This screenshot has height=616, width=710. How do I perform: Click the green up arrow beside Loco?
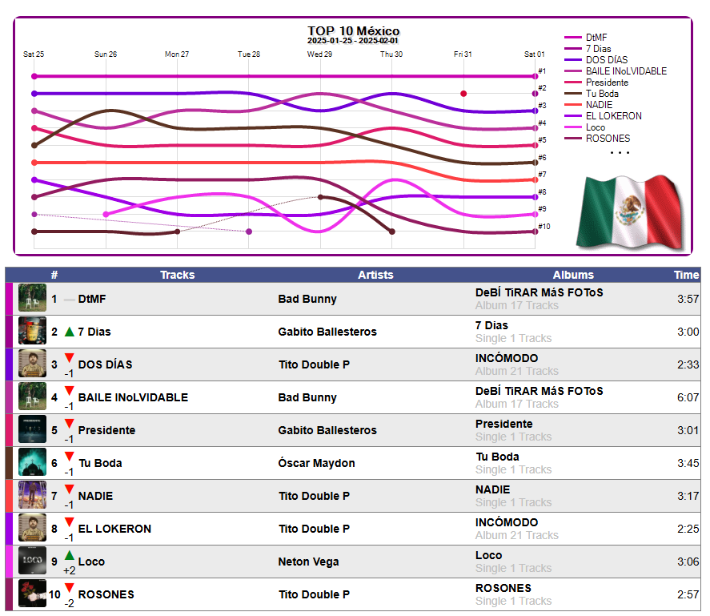coord(70,555)
